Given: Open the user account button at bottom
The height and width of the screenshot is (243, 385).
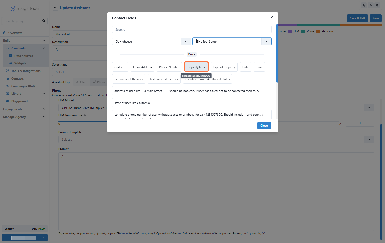Looking at the screenshot, I should pyautogui.click(x=24, y=238).
